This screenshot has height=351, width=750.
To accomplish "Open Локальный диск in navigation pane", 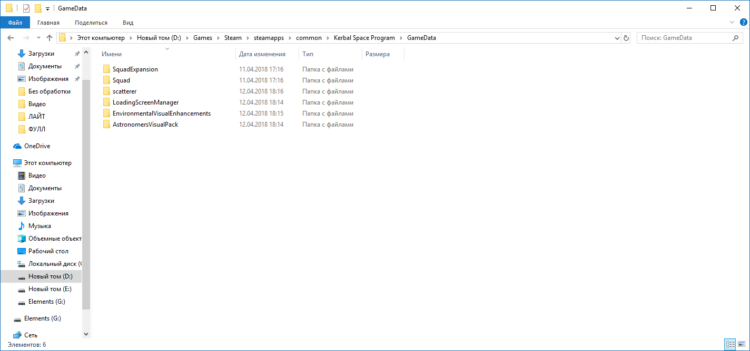I will pyautogui.click(x=55, y=264).
